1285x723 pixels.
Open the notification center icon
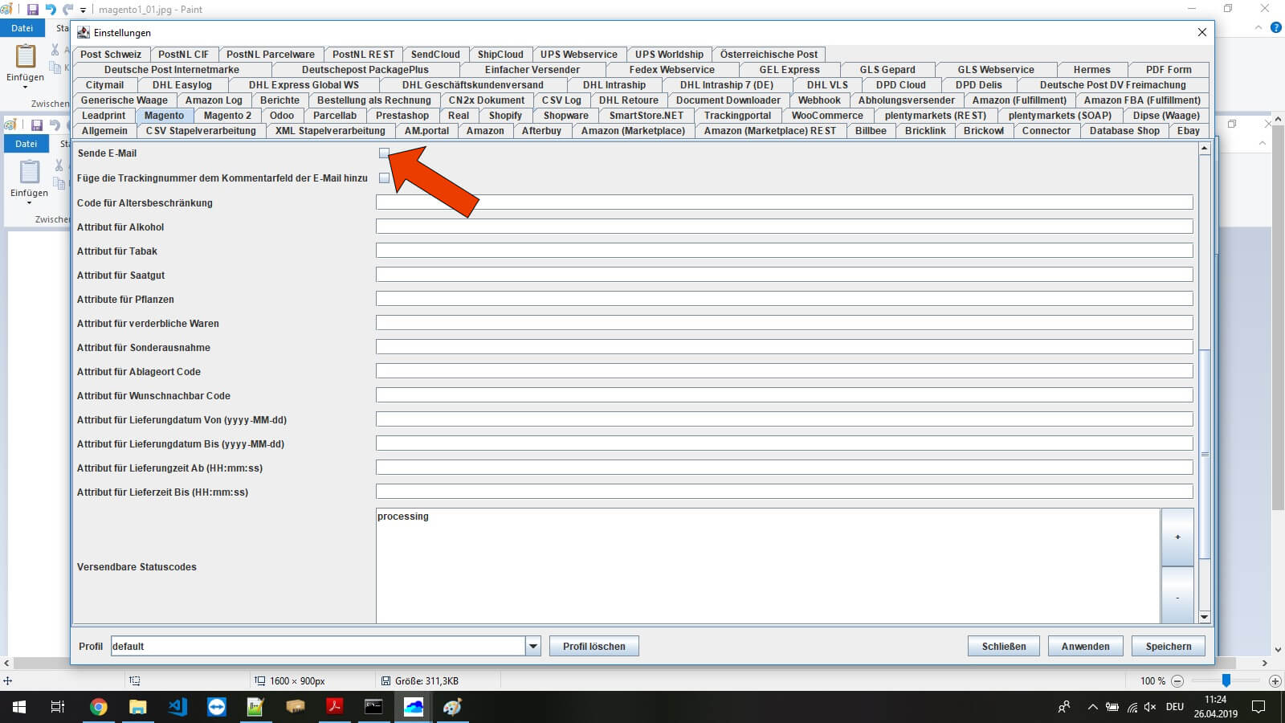pyautogui.click(x=1258, y=707)
